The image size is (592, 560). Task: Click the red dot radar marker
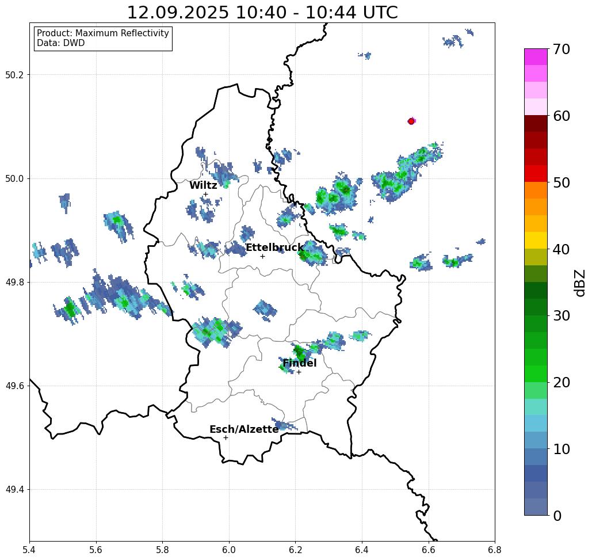tap(411, 121)
